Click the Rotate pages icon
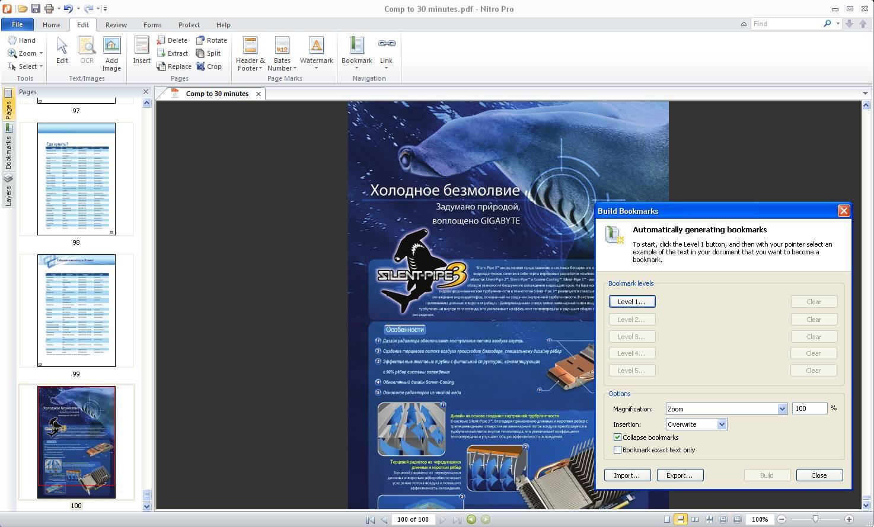 tap(202, 40)
